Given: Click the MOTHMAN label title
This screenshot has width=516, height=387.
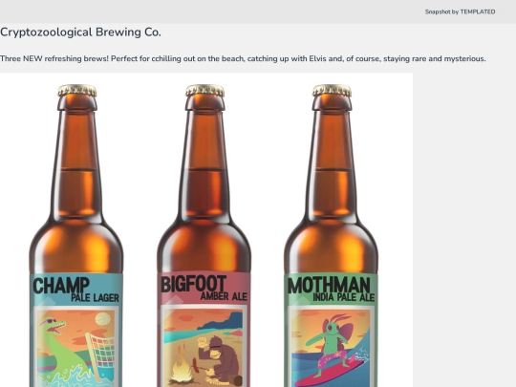Looking at the screenshot, I should point(329,285).
